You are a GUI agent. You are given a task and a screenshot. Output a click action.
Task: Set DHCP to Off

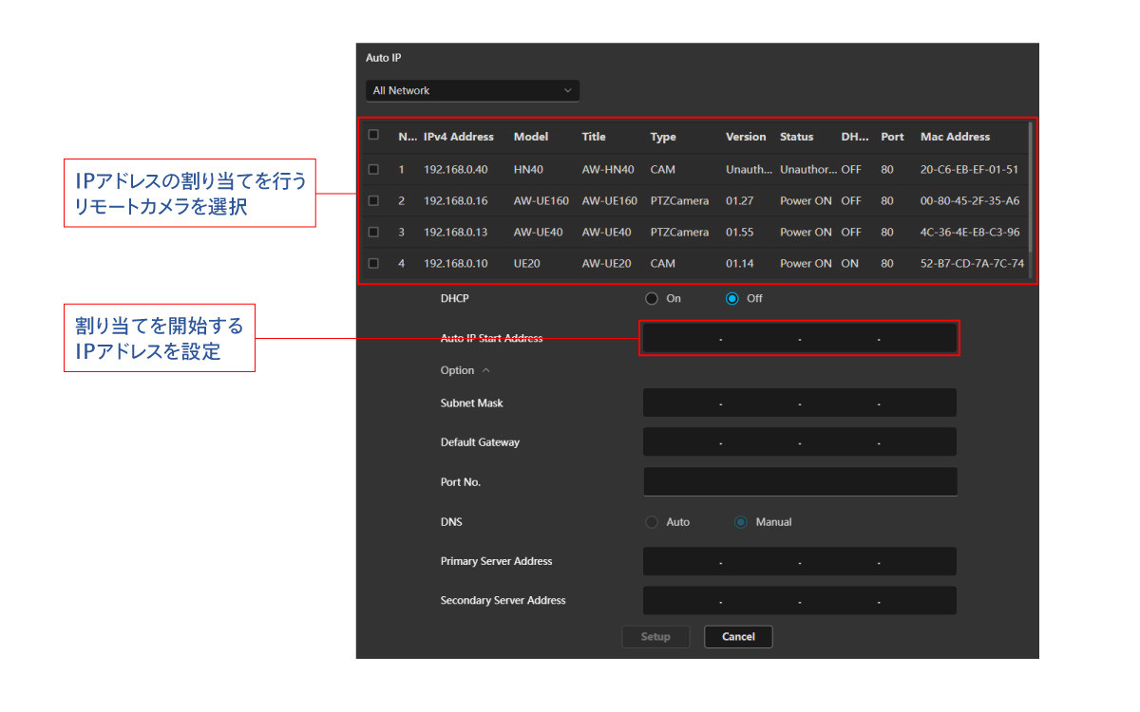[x=731, y=298]
